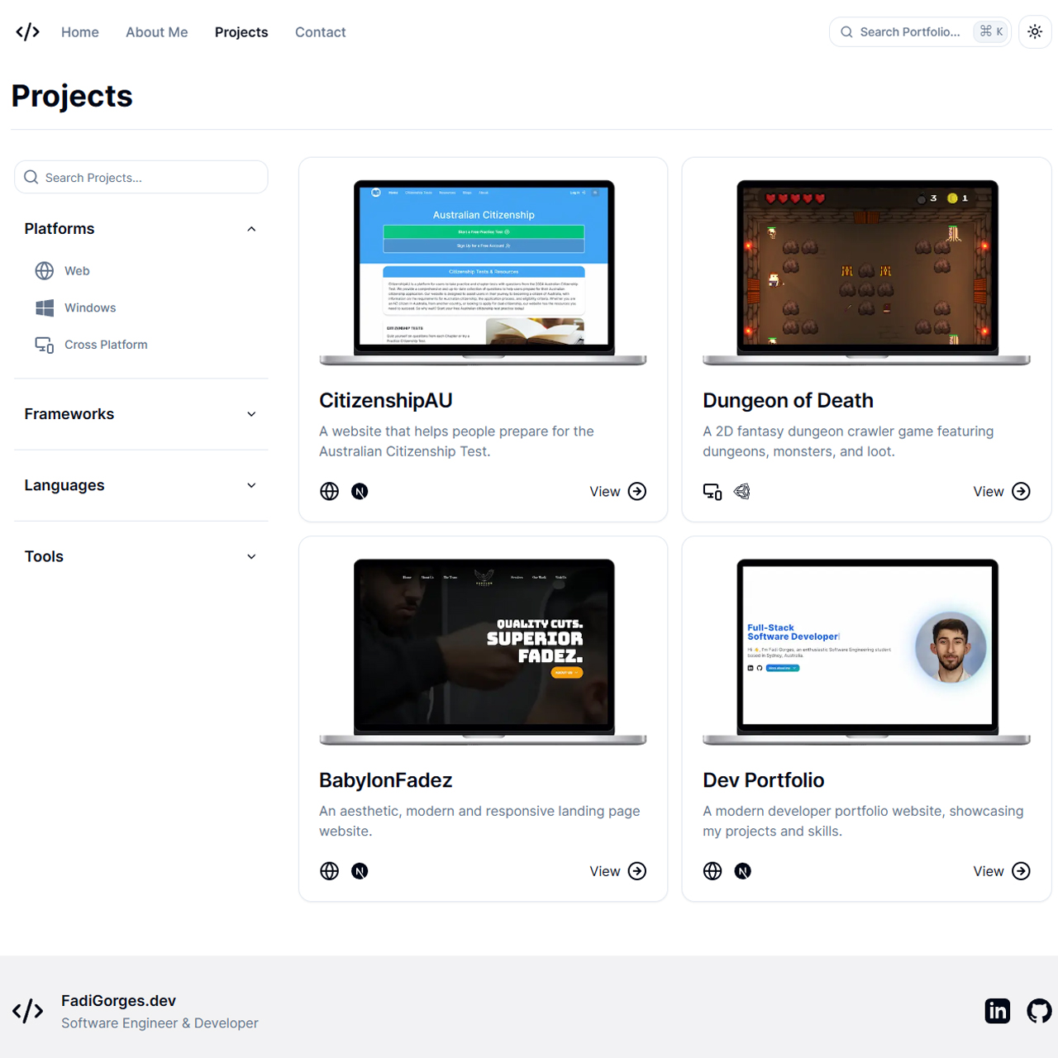This screenshot has width=1058, height=1058.
Task: Open the Dev Portfolio laptop thumbnail
Action: (x=866, y=652)
